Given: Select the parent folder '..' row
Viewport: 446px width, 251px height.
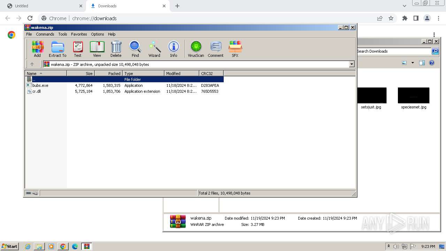Looking at the screenshot, I should (124, 79).
